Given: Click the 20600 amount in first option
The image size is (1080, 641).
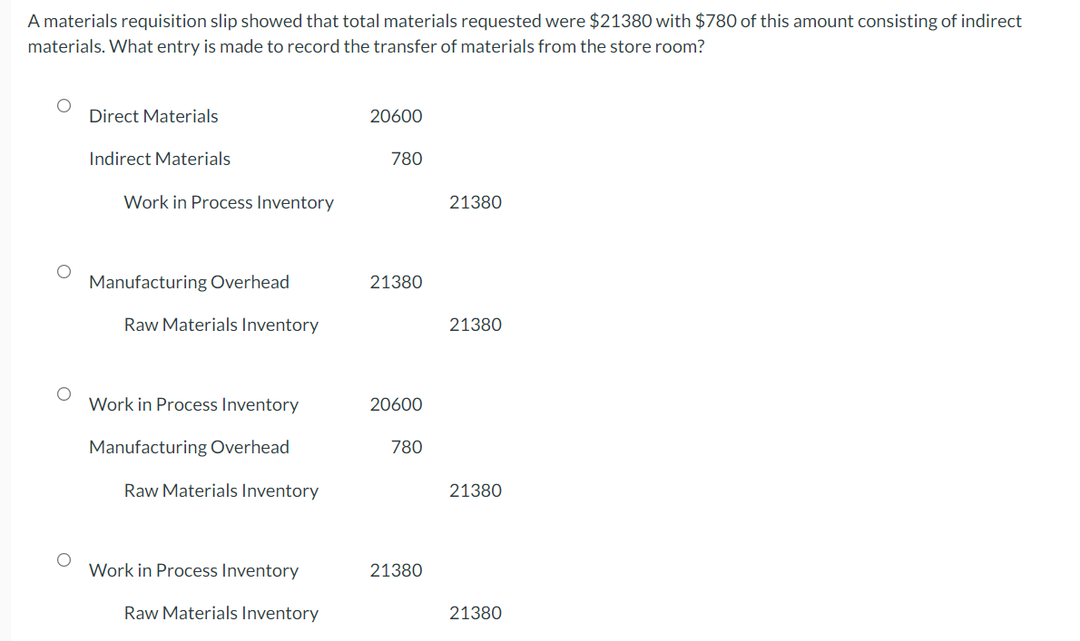Looking at the screenshot, I should coord(395,116).
